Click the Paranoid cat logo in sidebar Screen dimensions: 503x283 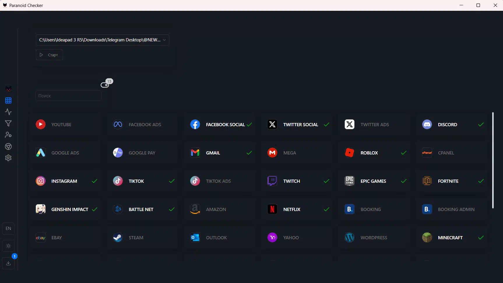pos(8,89)
